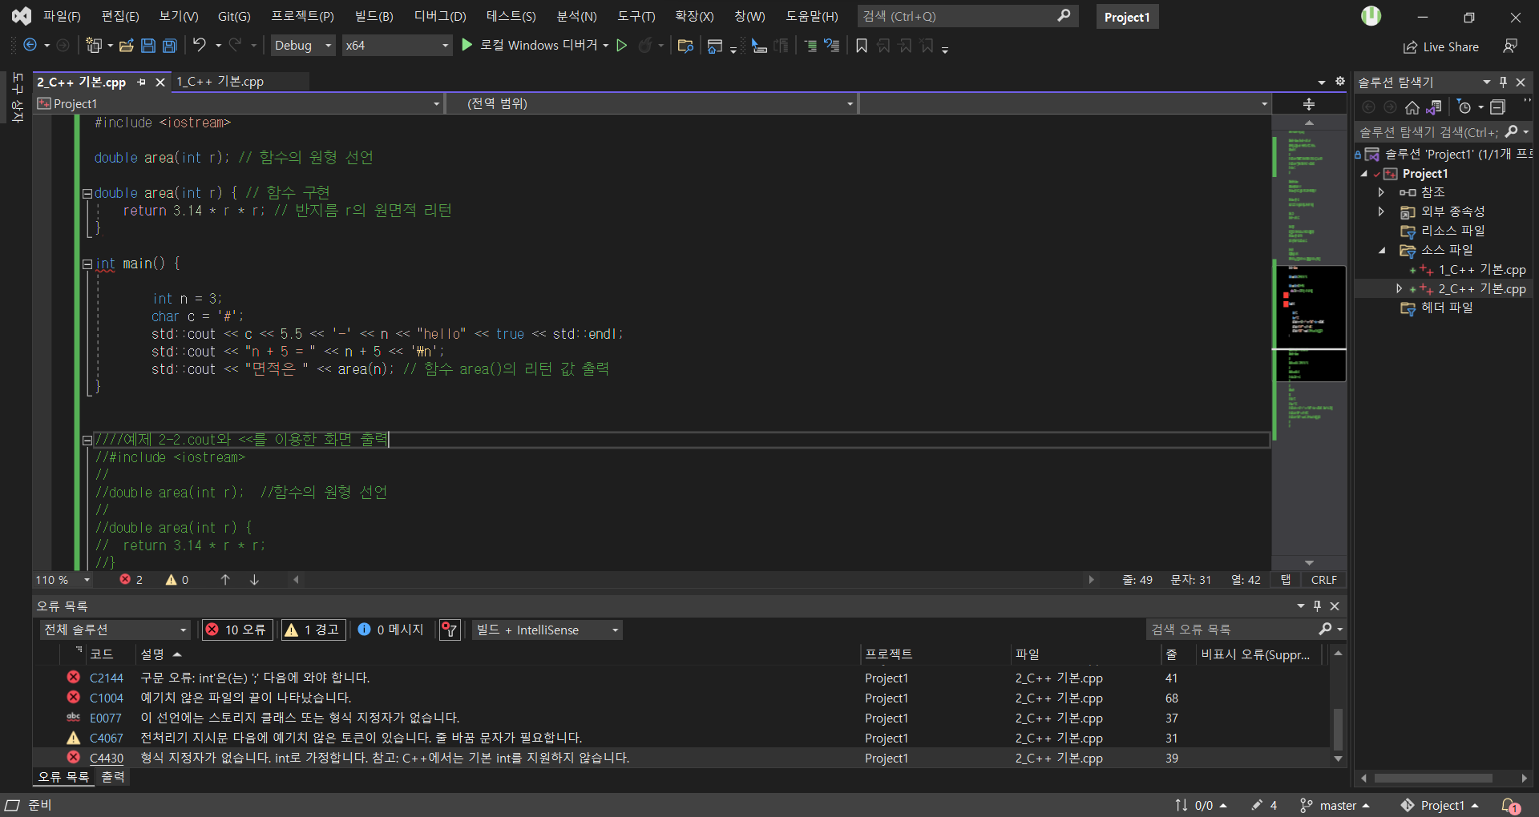Open the 디버그(D) menu
1539x817 pixels.
tap(440, 16)
